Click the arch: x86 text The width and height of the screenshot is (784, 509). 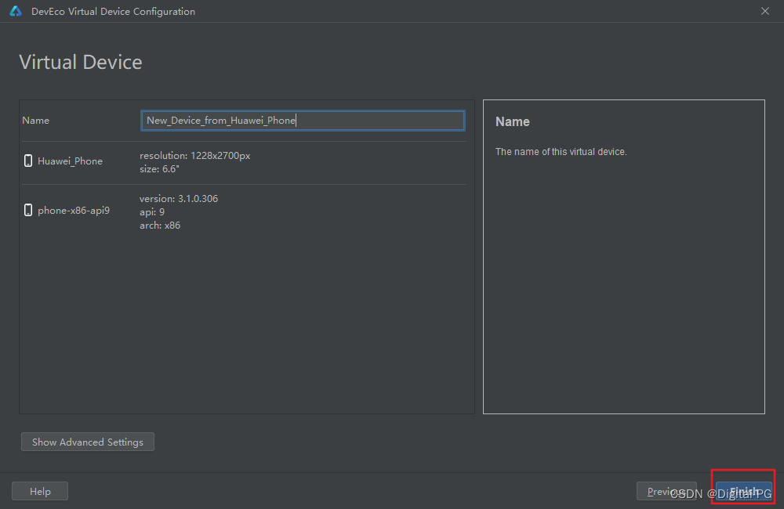click(160, 226)
